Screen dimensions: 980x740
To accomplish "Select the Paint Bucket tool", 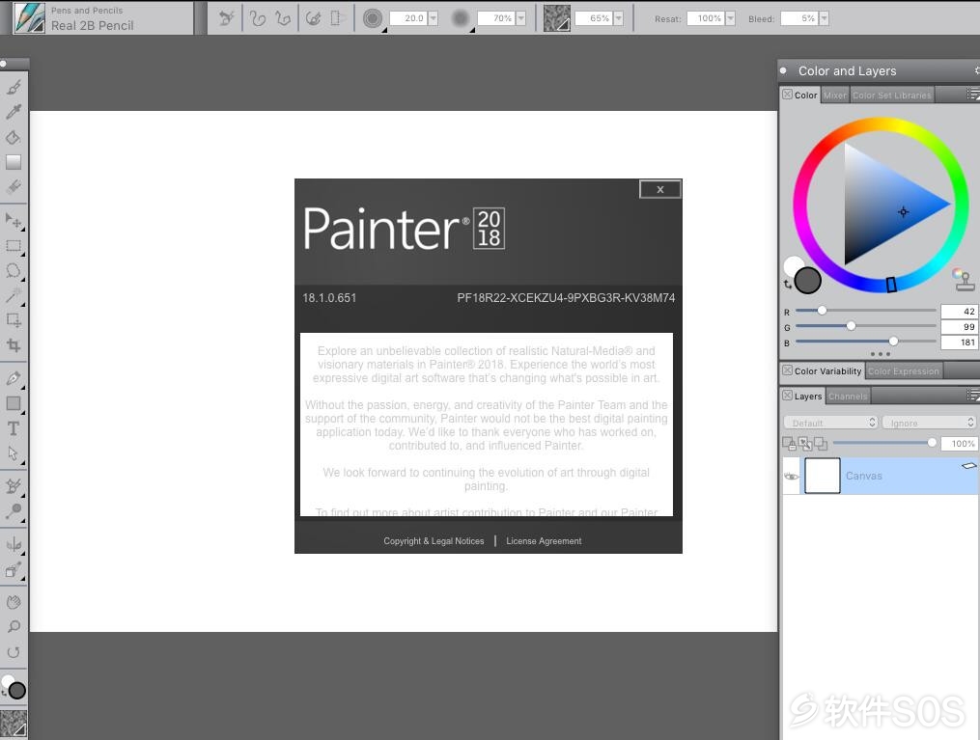I will click(x=14, y=137).
